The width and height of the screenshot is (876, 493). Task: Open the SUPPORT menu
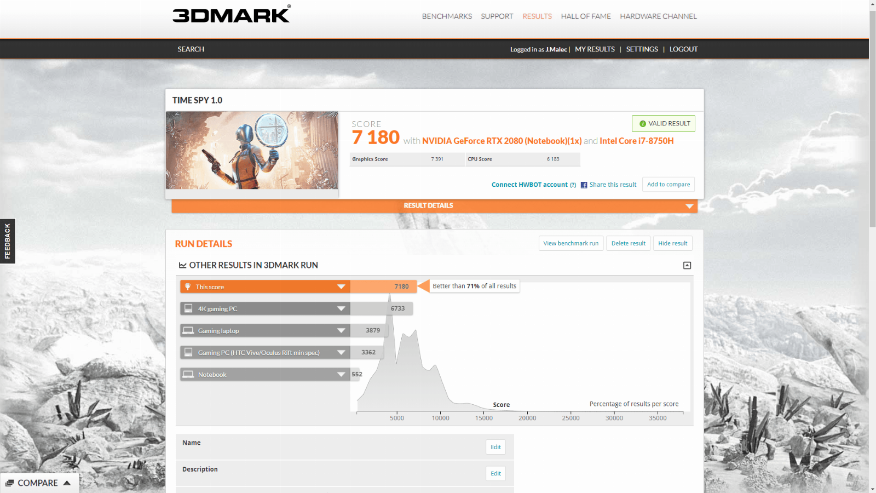497,16
